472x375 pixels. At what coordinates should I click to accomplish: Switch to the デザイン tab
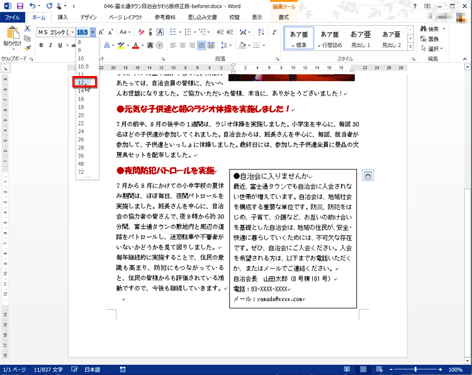coord(89,17)
